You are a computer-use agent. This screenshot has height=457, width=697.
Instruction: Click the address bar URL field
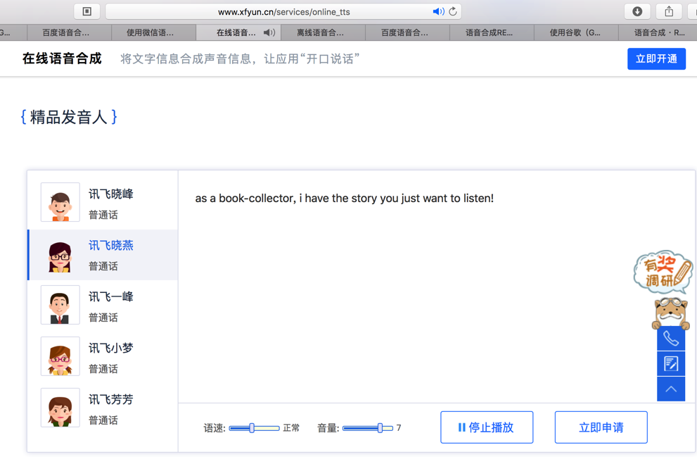tap(283, 11)
